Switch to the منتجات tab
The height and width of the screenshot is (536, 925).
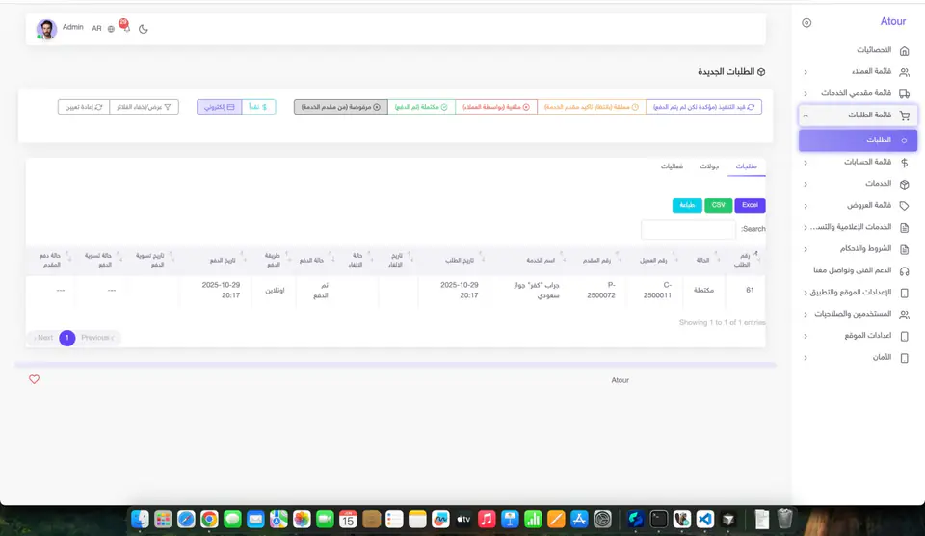pyautogui.click(x=746, y=166)
